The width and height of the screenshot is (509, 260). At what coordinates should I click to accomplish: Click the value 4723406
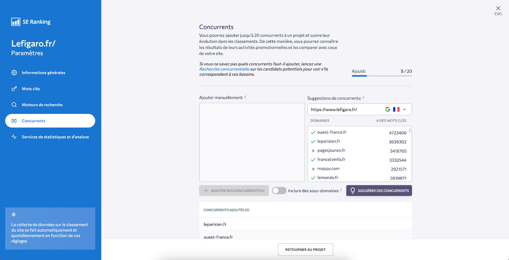398,133
